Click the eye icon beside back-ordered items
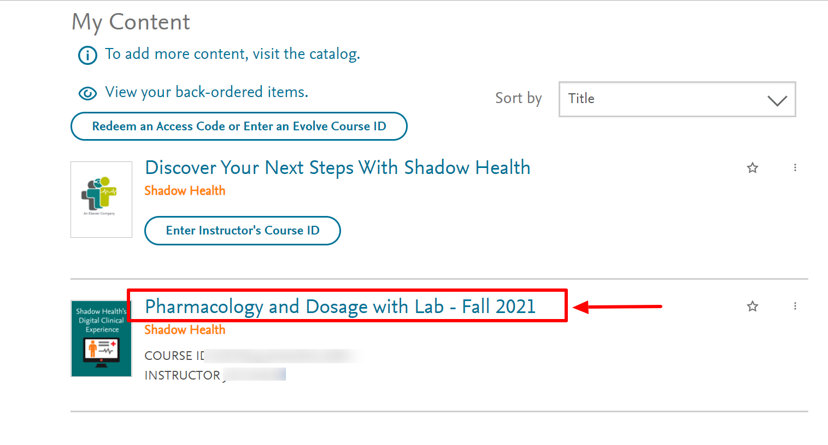Viewport: 828px width, 445px height. [87, 93]
